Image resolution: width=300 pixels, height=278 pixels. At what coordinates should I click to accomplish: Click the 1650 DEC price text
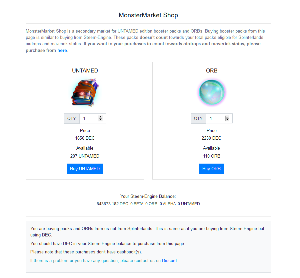(x=85, y=138)
